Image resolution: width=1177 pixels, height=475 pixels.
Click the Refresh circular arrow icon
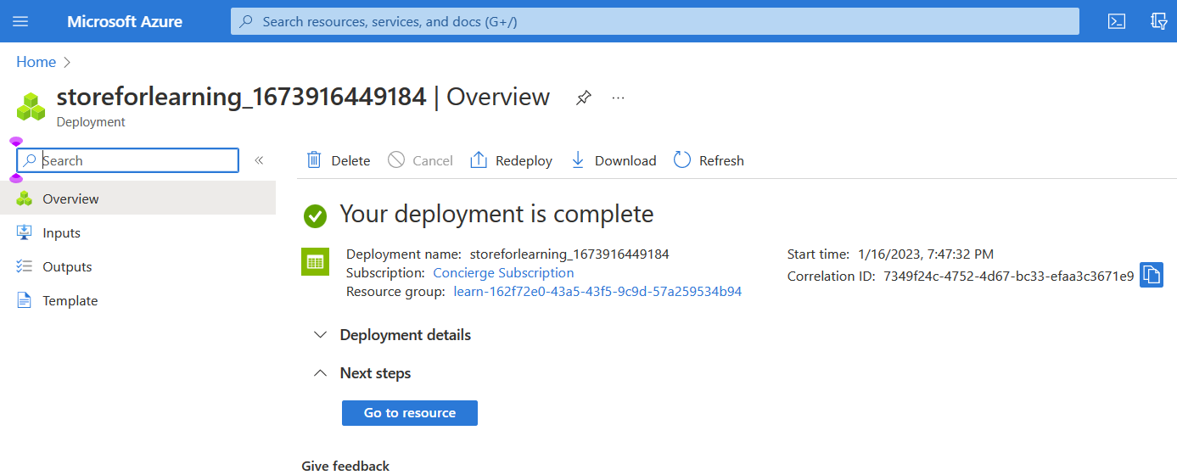click(682, 160)
